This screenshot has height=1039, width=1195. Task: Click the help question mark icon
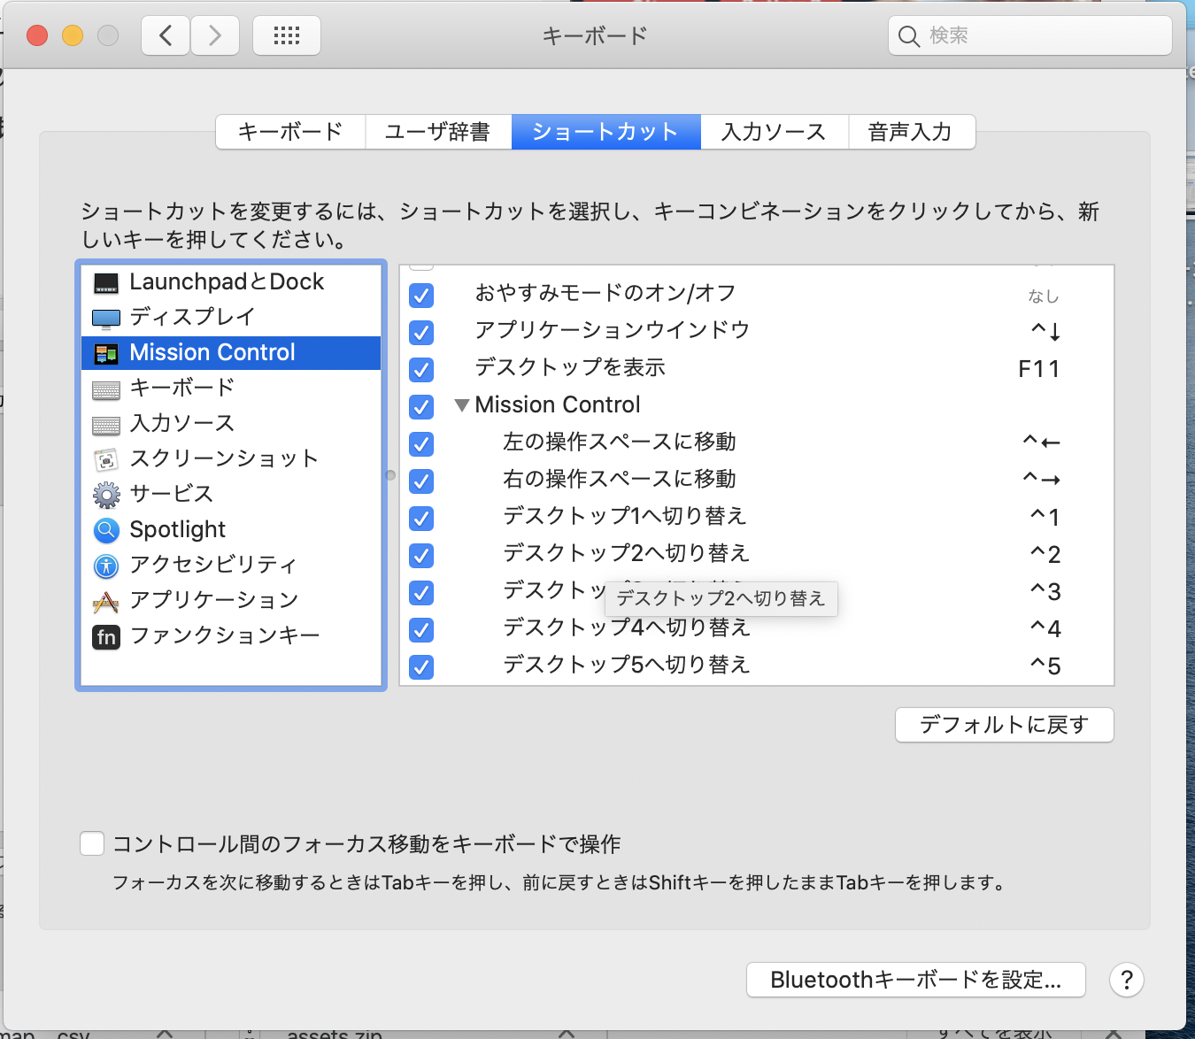pos(1126,980)
